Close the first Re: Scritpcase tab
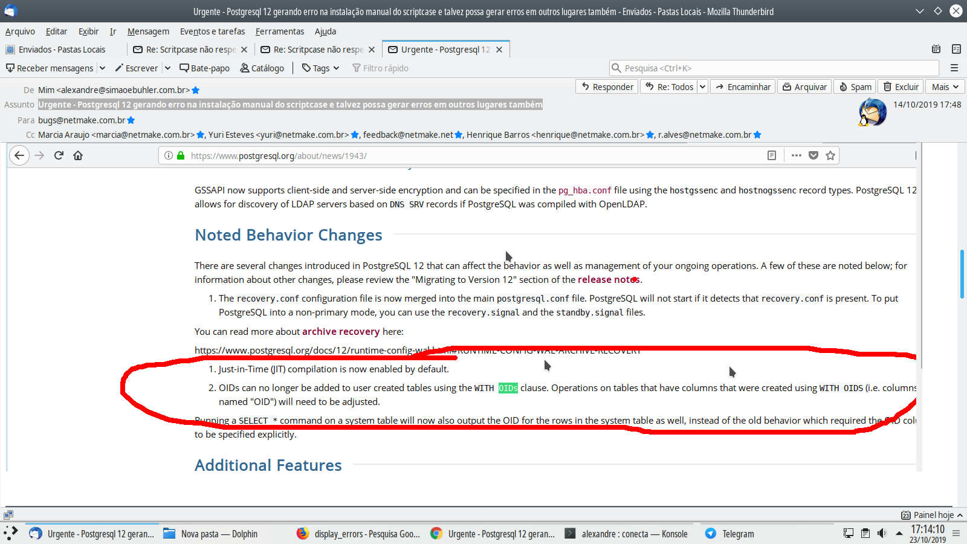 pos(244,50)
